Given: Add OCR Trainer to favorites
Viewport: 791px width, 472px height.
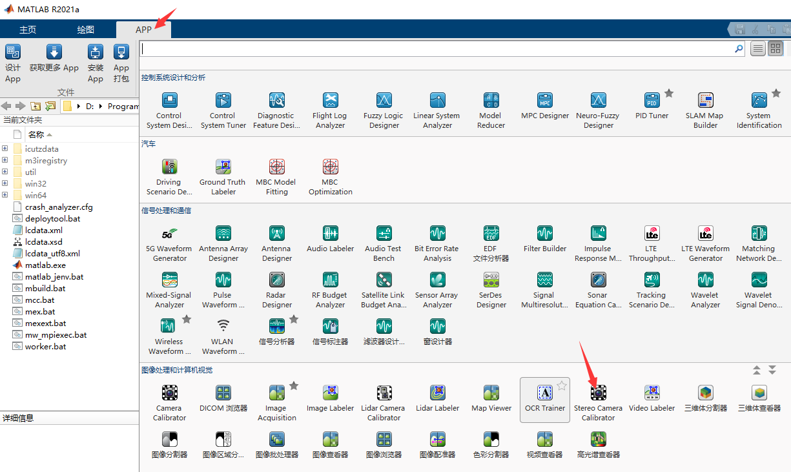Looking at the screenshot, I should (x=562, y=385).
